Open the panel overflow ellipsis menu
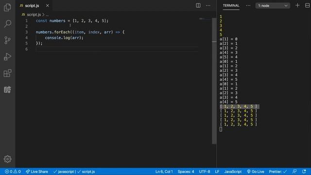 (x=248, y=5)
